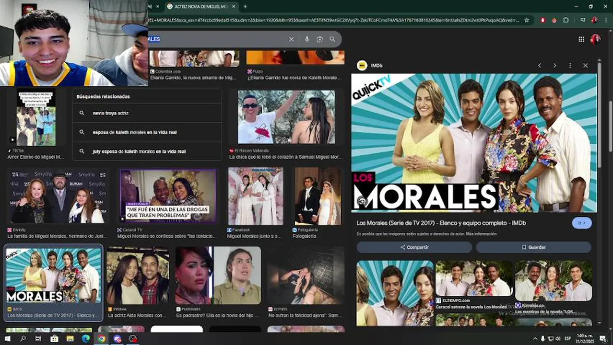Open Microsoft Store from the taskbar
This screenshot has width=613, height=345.
(x=54, y=339)
